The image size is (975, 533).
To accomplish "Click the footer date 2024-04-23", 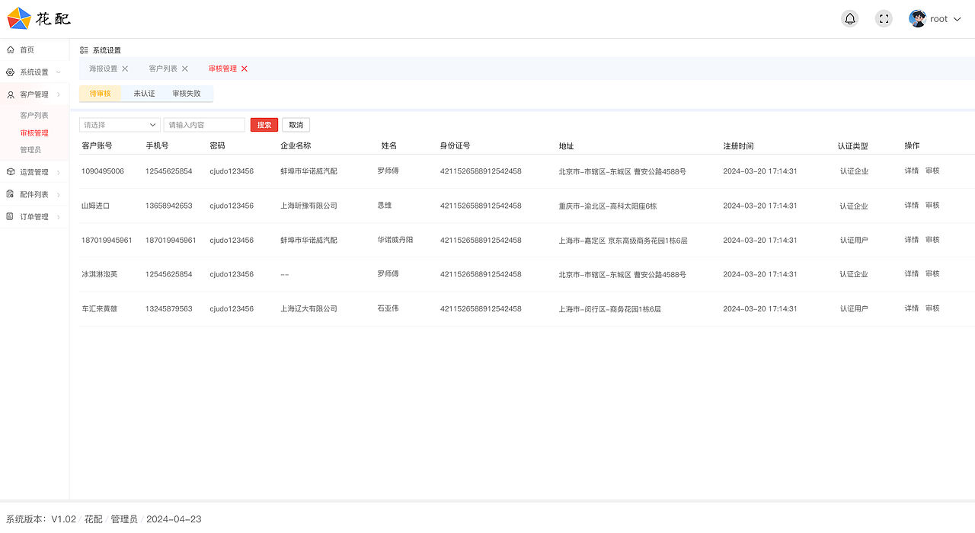I will pos(174,519).
